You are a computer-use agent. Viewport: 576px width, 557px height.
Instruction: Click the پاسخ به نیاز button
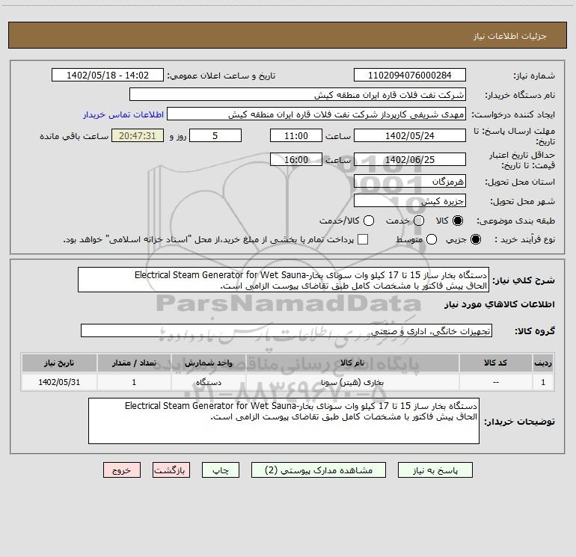(x=435, y=470)
